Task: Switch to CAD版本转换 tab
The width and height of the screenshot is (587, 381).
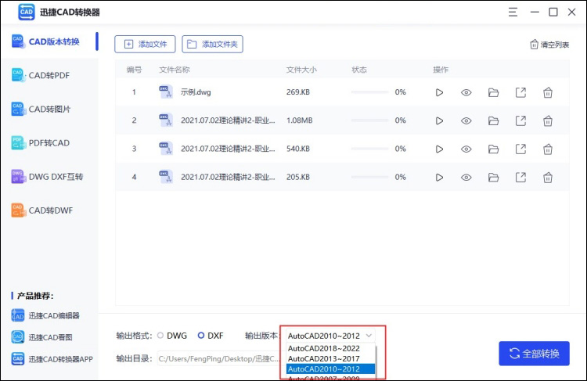Action: (49, 41)
